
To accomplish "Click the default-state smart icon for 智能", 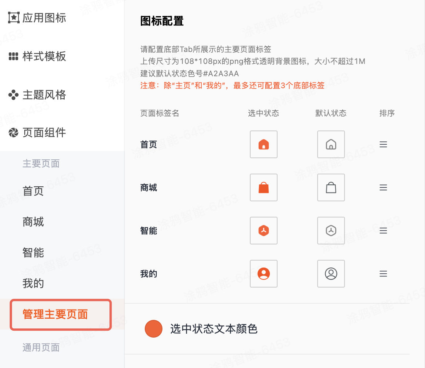I will 331,231.
